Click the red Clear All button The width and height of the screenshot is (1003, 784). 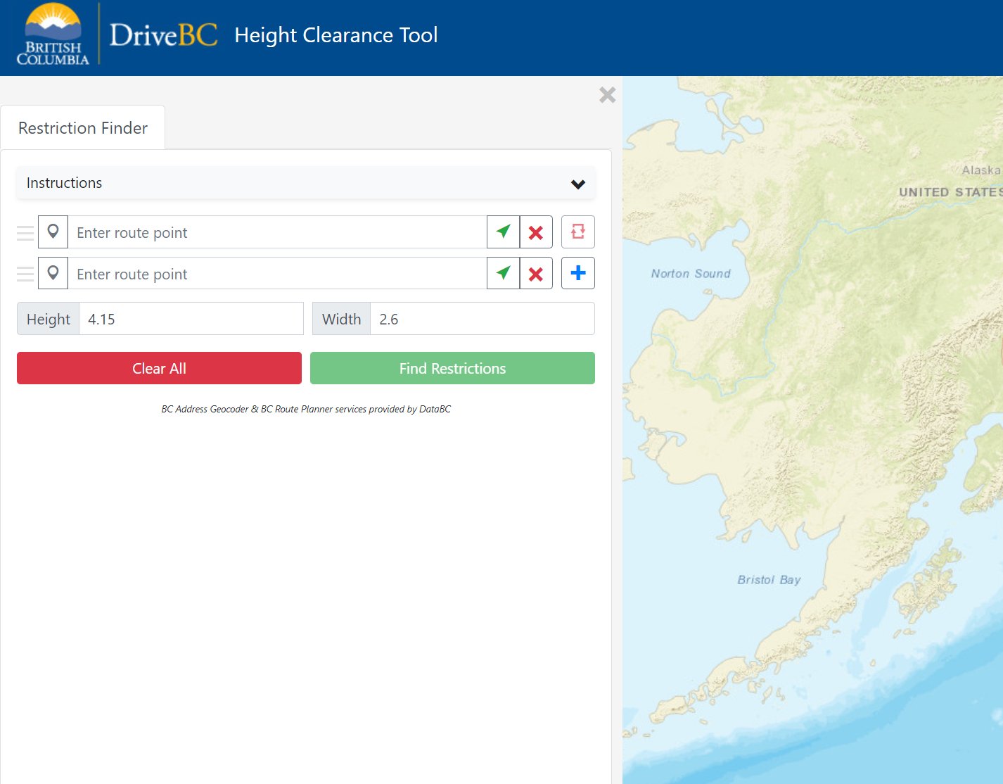click(x=159, y=368)
